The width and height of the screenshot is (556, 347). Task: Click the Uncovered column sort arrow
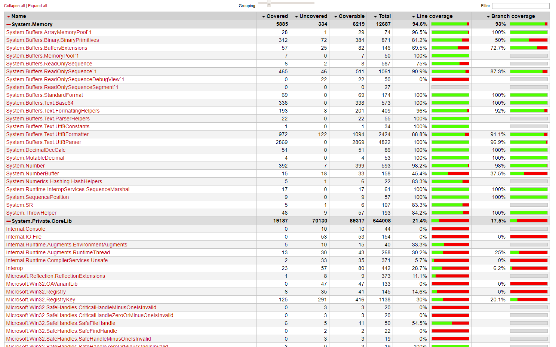point(297,16)
